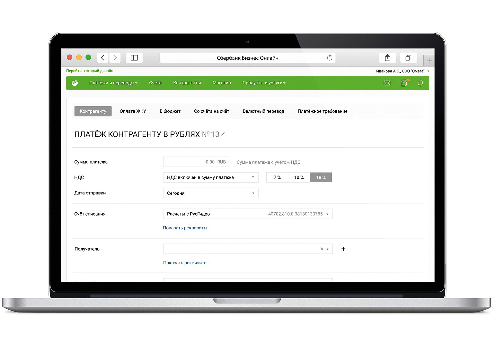Viewport: 496px width, 342px height.
Task: Click pencil icon to edit payment number
Action: point(223,134)
